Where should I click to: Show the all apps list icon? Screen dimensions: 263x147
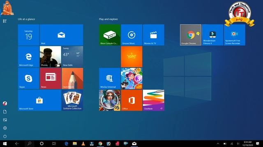pyautogui.click(x=5, y=21)
